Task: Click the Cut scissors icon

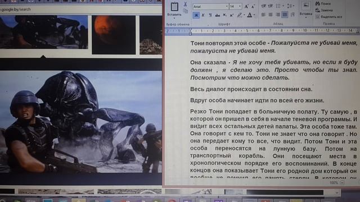Action: pyautogui.click(x=186, y=4)
